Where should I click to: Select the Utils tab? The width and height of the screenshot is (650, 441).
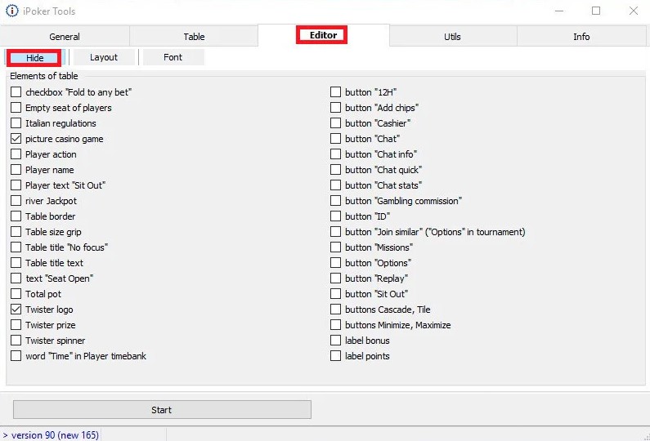[452, 37]
